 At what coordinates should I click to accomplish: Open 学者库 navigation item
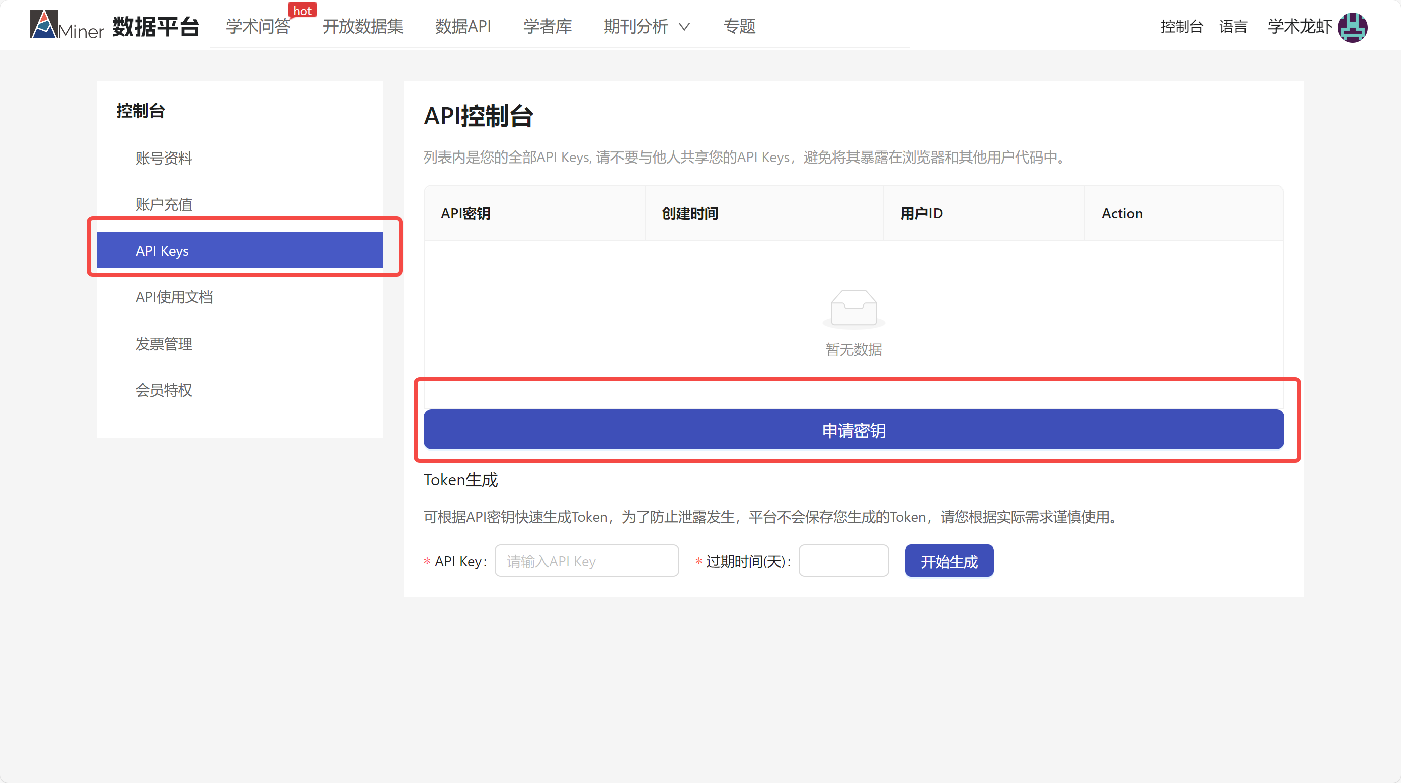pyautogui.click(x=547, y=27)
